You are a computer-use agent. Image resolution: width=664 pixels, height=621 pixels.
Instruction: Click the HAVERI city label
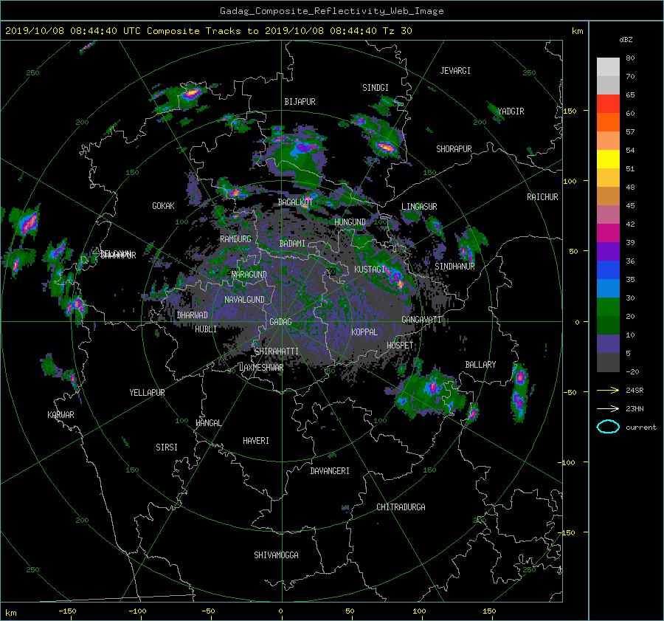[x=256, y=441]
